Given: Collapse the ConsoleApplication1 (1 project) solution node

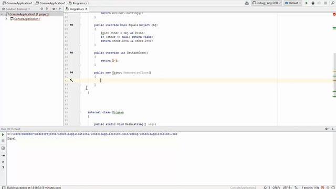Looking at the screenshot, I should point(2,14).
